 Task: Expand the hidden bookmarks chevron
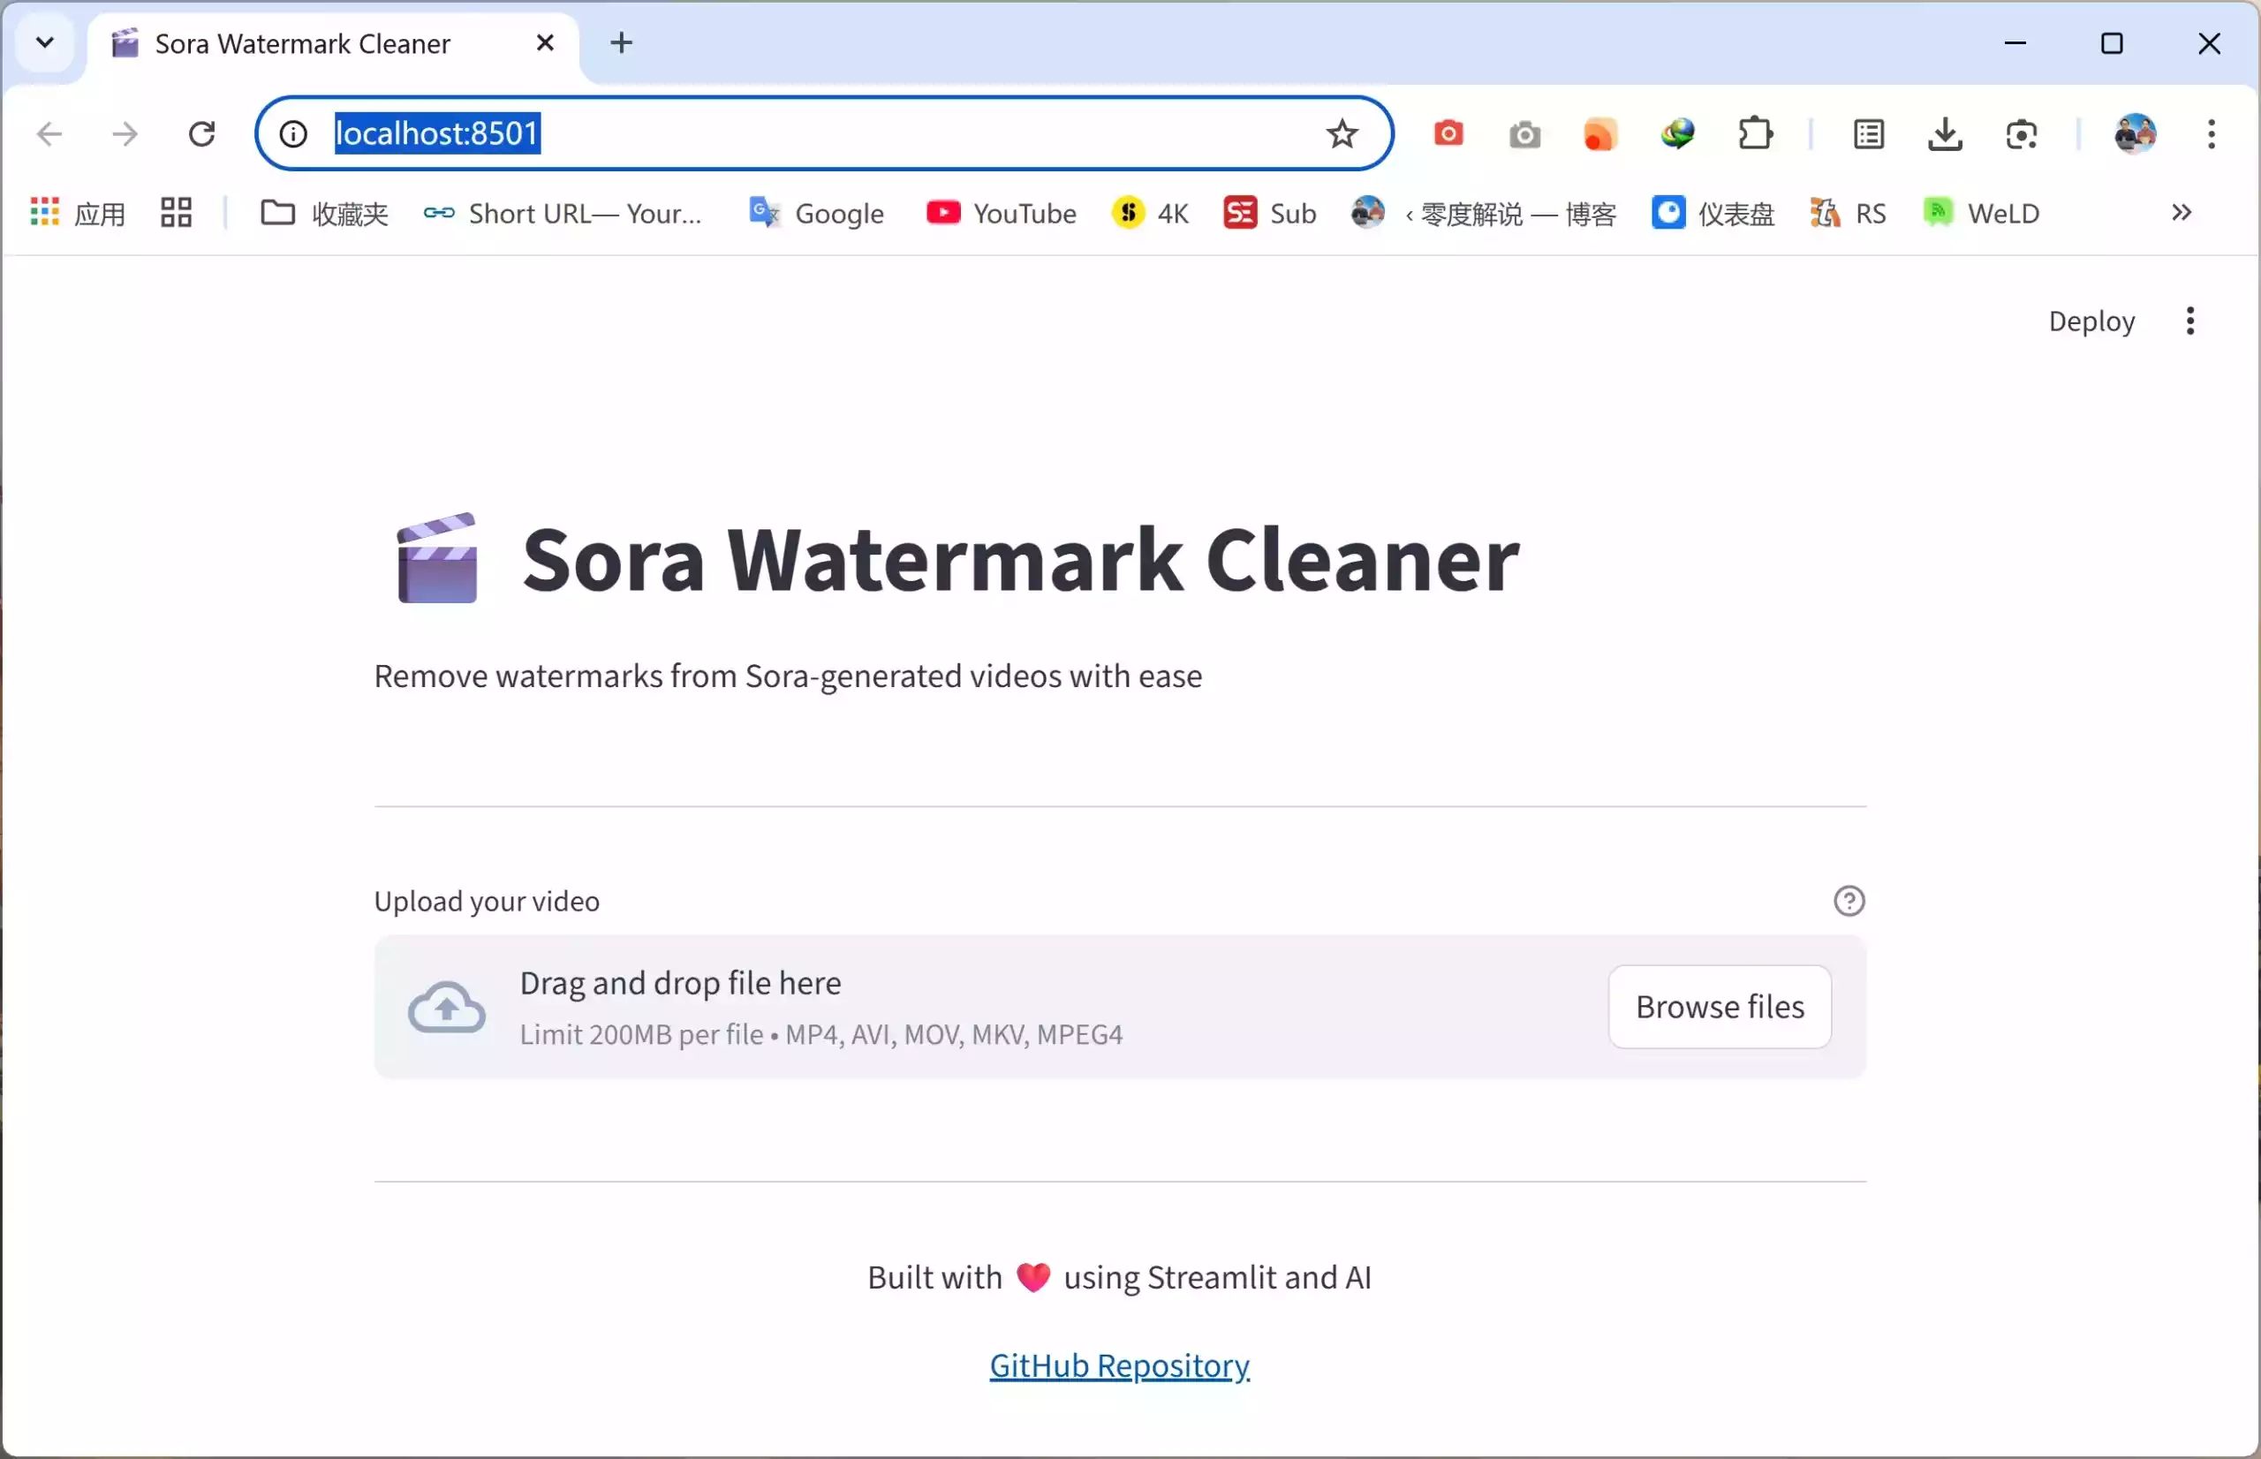(2182, 212)
